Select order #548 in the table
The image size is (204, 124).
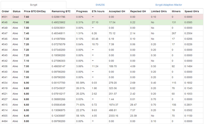tap(102, 22)
